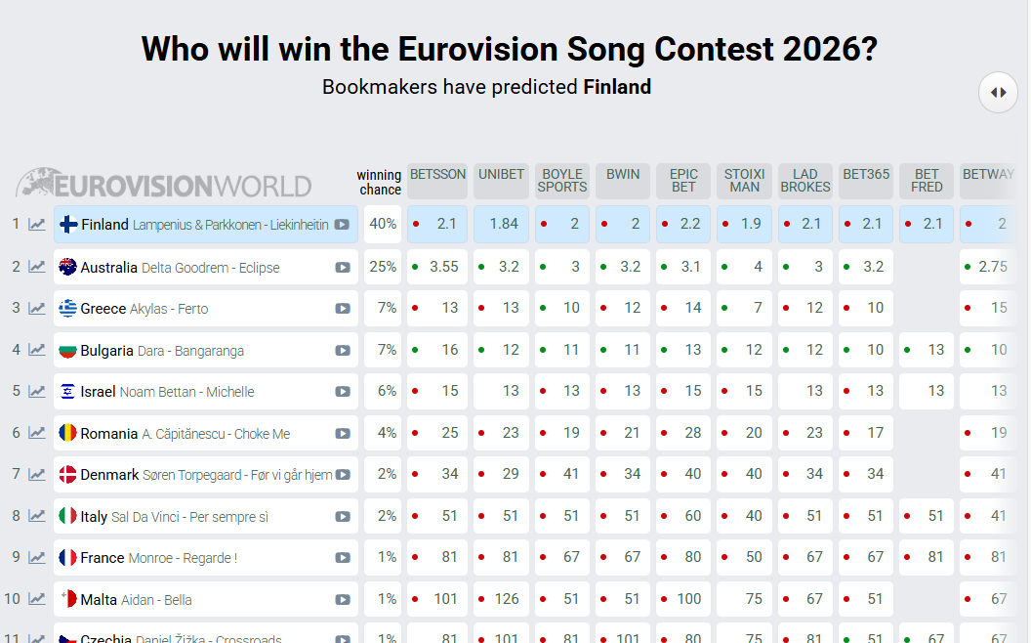Play Italy's Per sempre sì video
This screenshot has height=643, width=1031.
343,517
